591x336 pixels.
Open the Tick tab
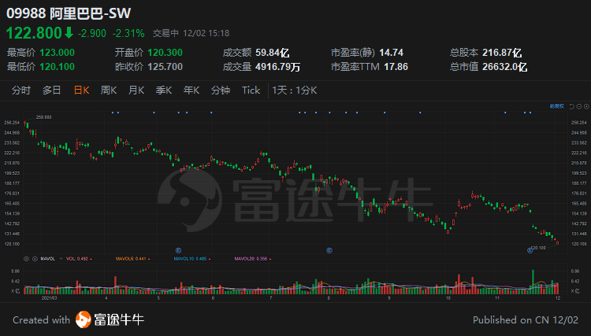coord(251,90)
